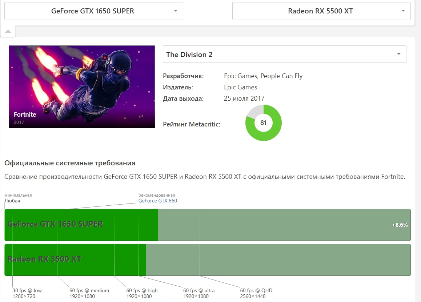Open the Radeon RX 5500 XT dropdown

click(321, 11)
